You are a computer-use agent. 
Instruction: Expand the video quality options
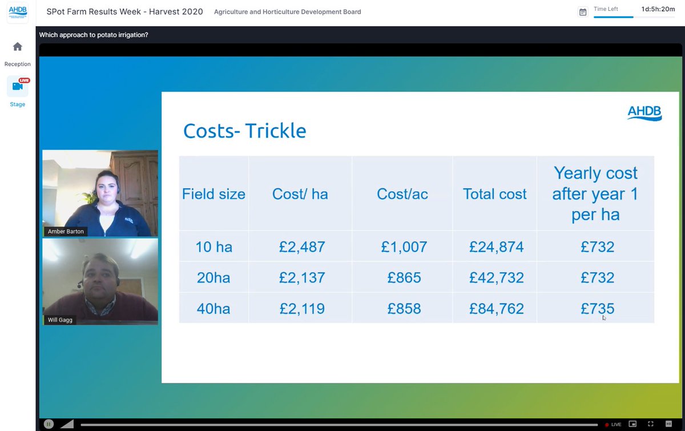pyautogui.click(x=669, y=424)
